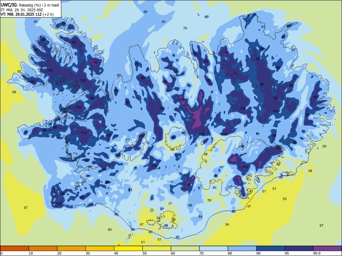Click the orange 10–20 legend swatch
Viewport: 342px width, 256px height.
pyautogui.click(x=43, y=248)
